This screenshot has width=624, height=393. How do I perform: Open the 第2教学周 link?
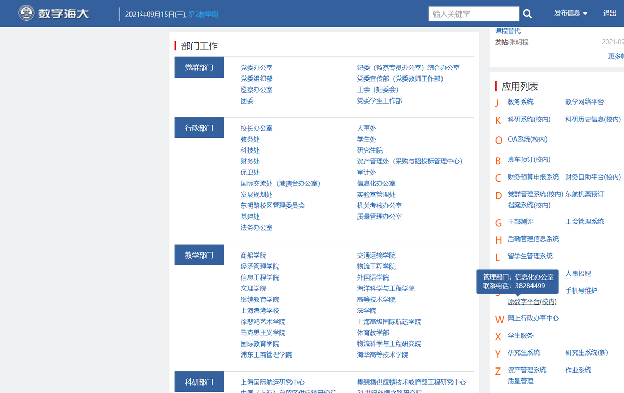(203, 14)
